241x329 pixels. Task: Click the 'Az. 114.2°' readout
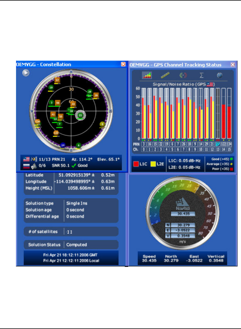pyautogui.click(x=82, y=159)
